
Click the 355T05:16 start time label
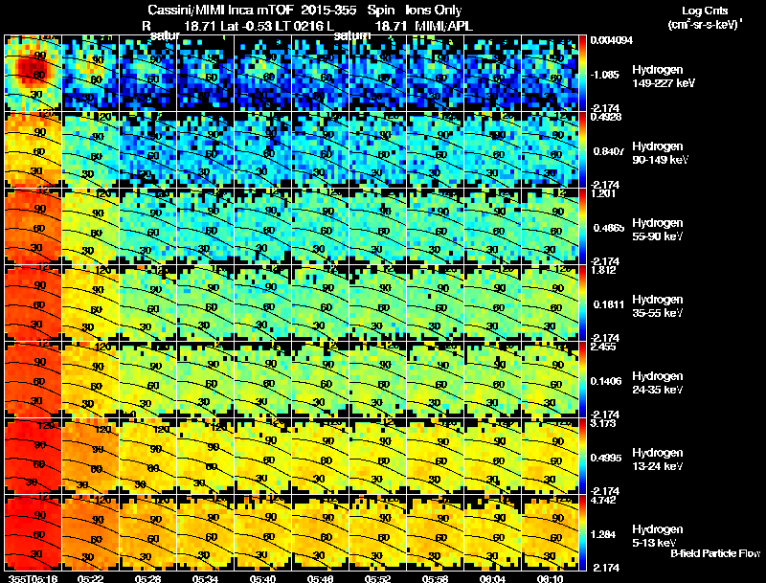click(33, 578)
